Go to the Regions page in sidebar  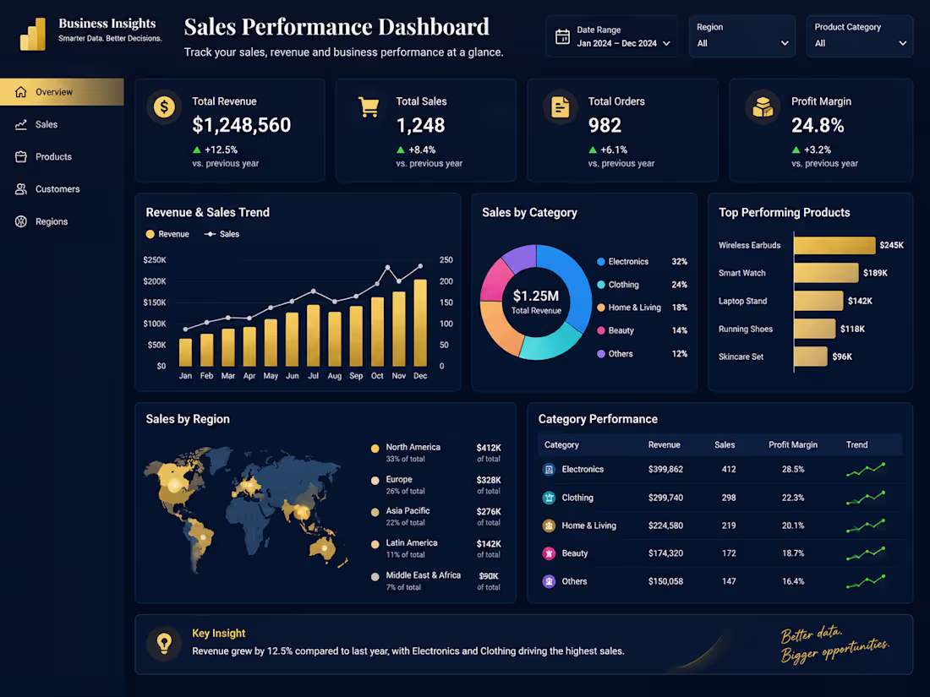pos(62,221)
